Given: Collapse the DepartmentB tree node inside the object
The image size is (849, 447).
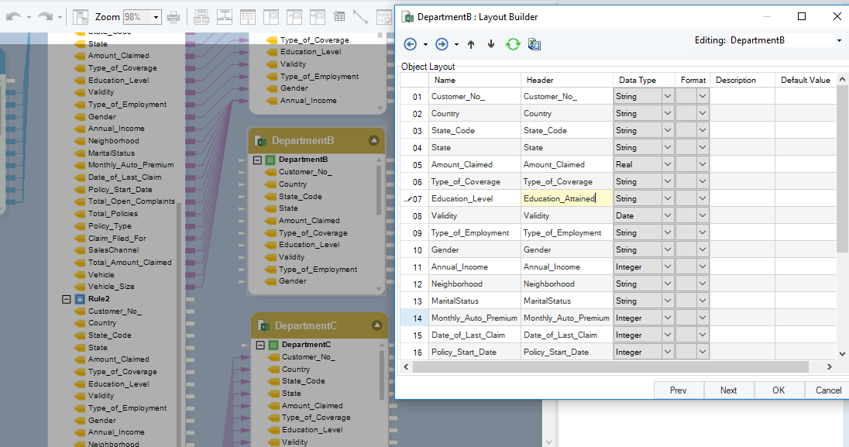Looking at the screenshot, I should click(x=258, y=160).
